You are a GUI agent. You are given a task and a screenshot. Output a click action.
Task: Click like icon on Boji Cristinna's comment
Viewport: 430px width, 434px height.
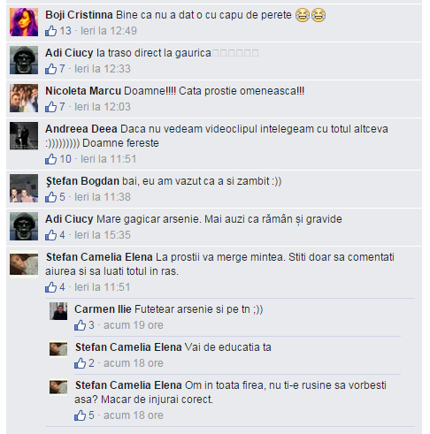coord(50,31)
